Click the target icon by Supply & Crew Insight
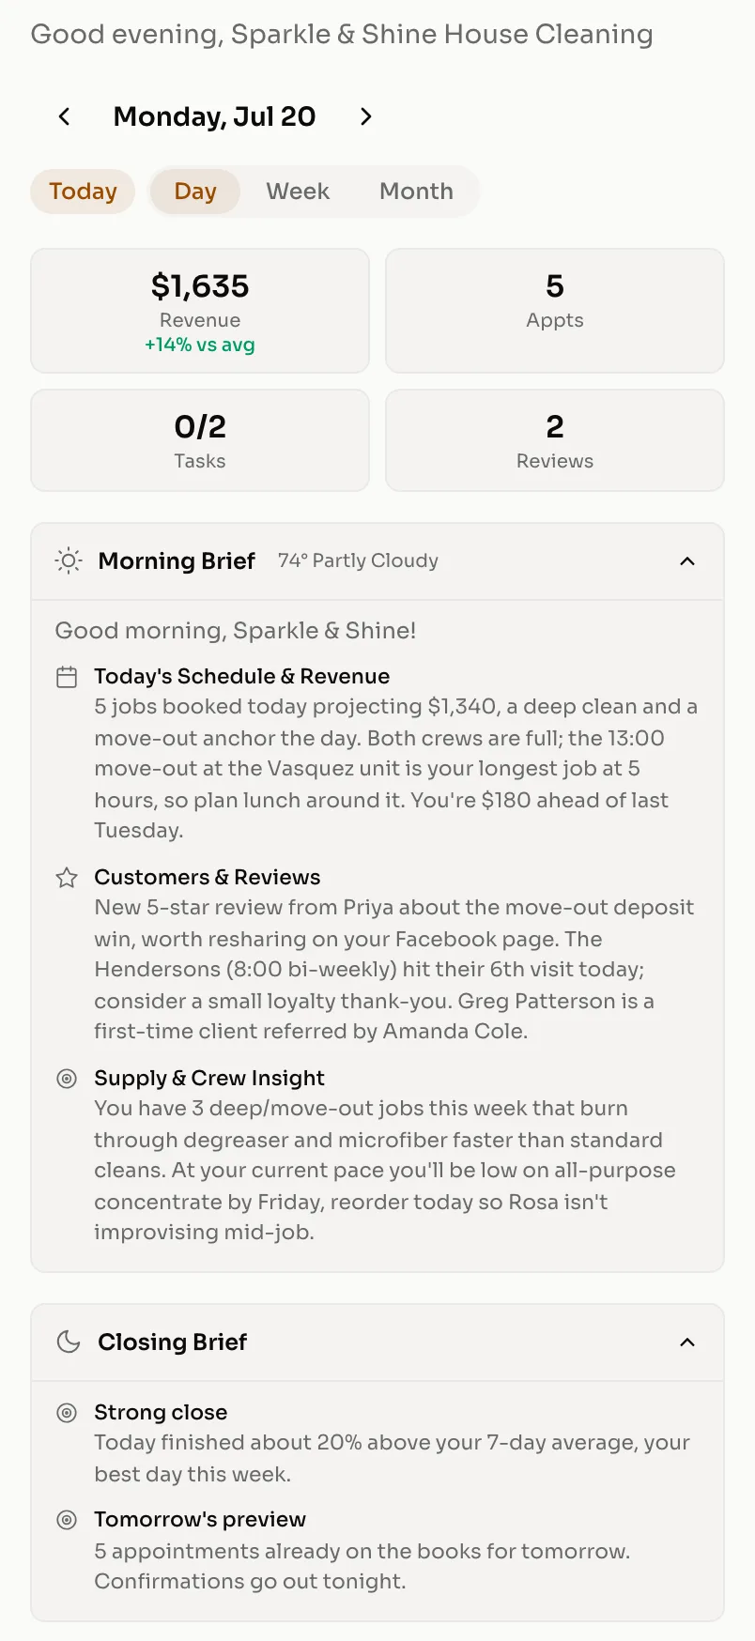Screen dimensions: 755x1641 (67, 1079)
